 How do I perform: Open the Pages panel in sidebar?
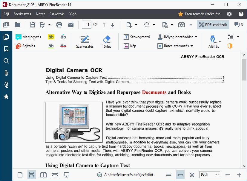(x=6, y=37)
